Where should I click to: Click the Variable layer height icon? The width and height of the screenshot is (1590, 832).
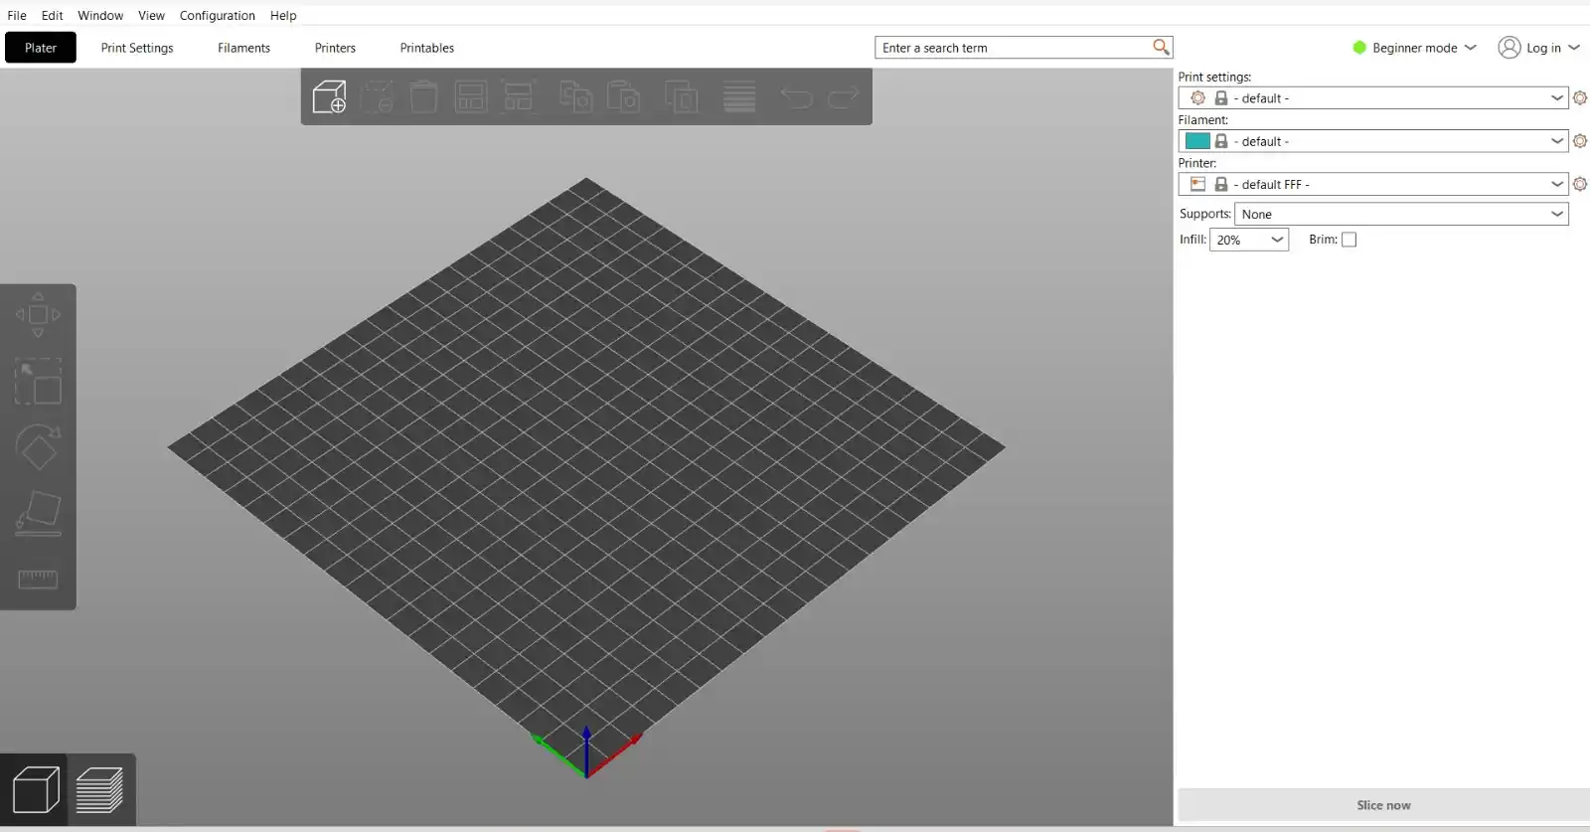click(x=739, y=96)
